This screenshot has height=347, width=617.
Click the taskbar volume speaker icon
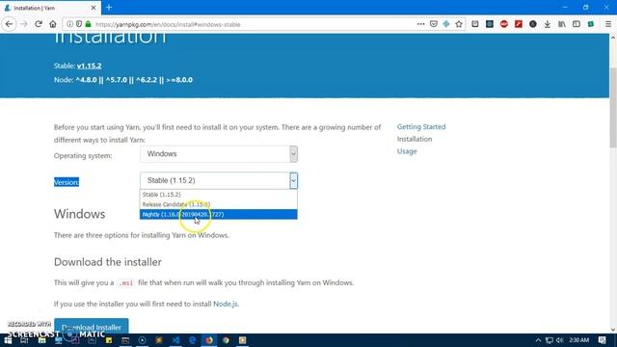pyautogui.click(x=559, y=340)
